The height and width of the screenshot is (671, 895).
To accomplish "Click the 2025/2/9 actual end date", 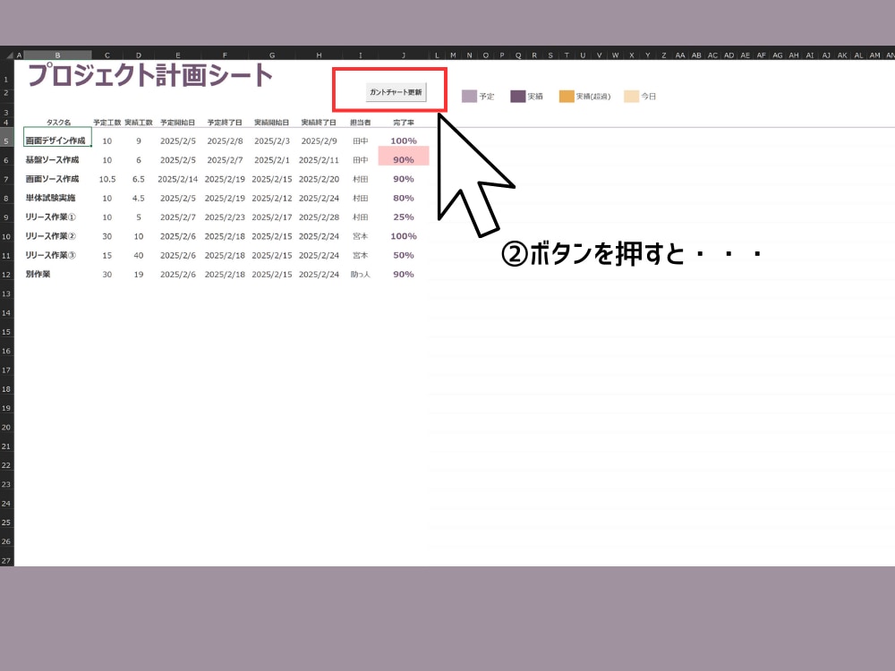I will click(319, 141).
